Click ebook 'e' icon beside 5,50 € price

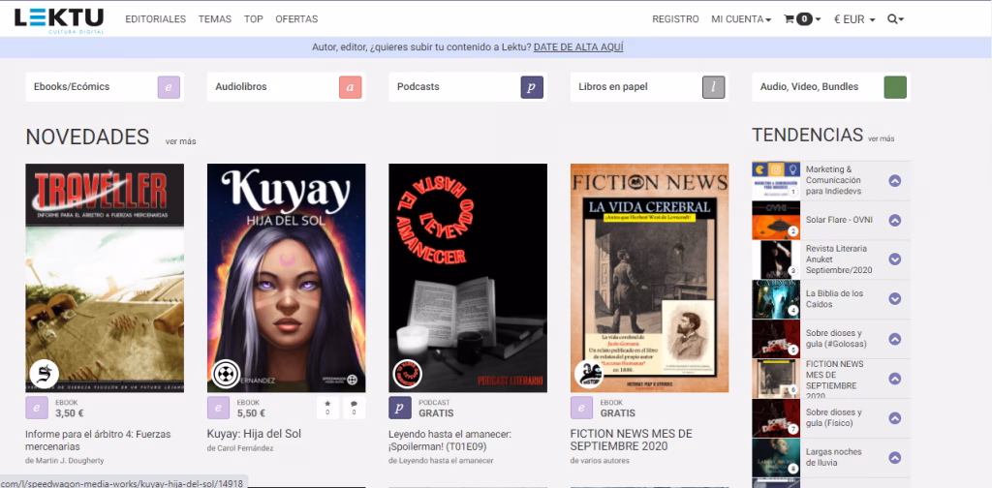pos(218,408)
